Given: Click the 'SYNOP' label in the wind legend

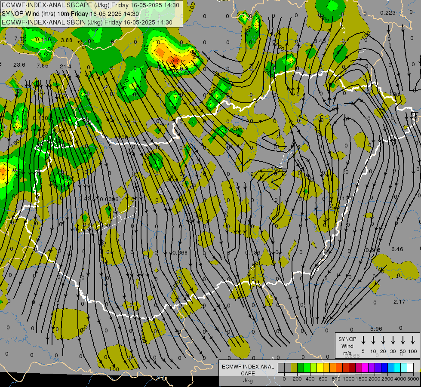Looking at the screenshot, I should click(x=347, y=339).
